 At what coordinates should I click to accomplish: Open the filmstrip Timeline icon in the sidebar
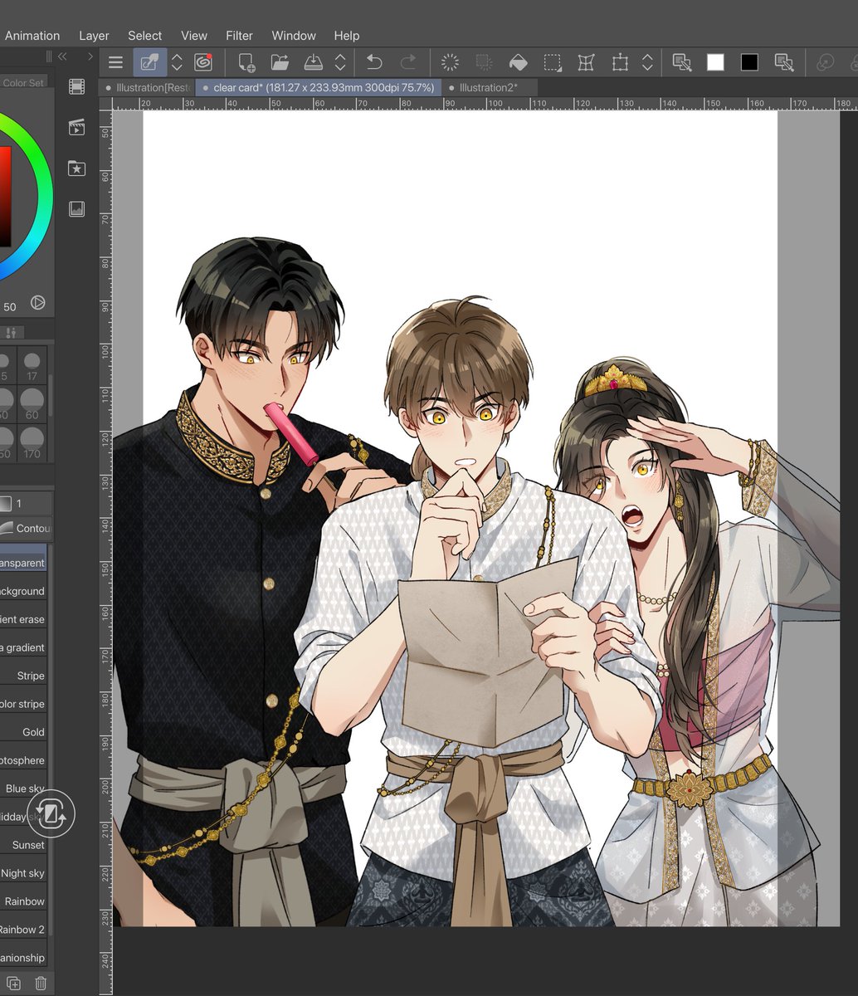click(x=76, y=87)
